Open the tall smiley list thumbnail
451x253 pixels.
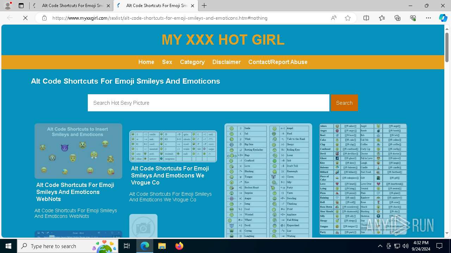pyautogui.click(x=268, y=181)
